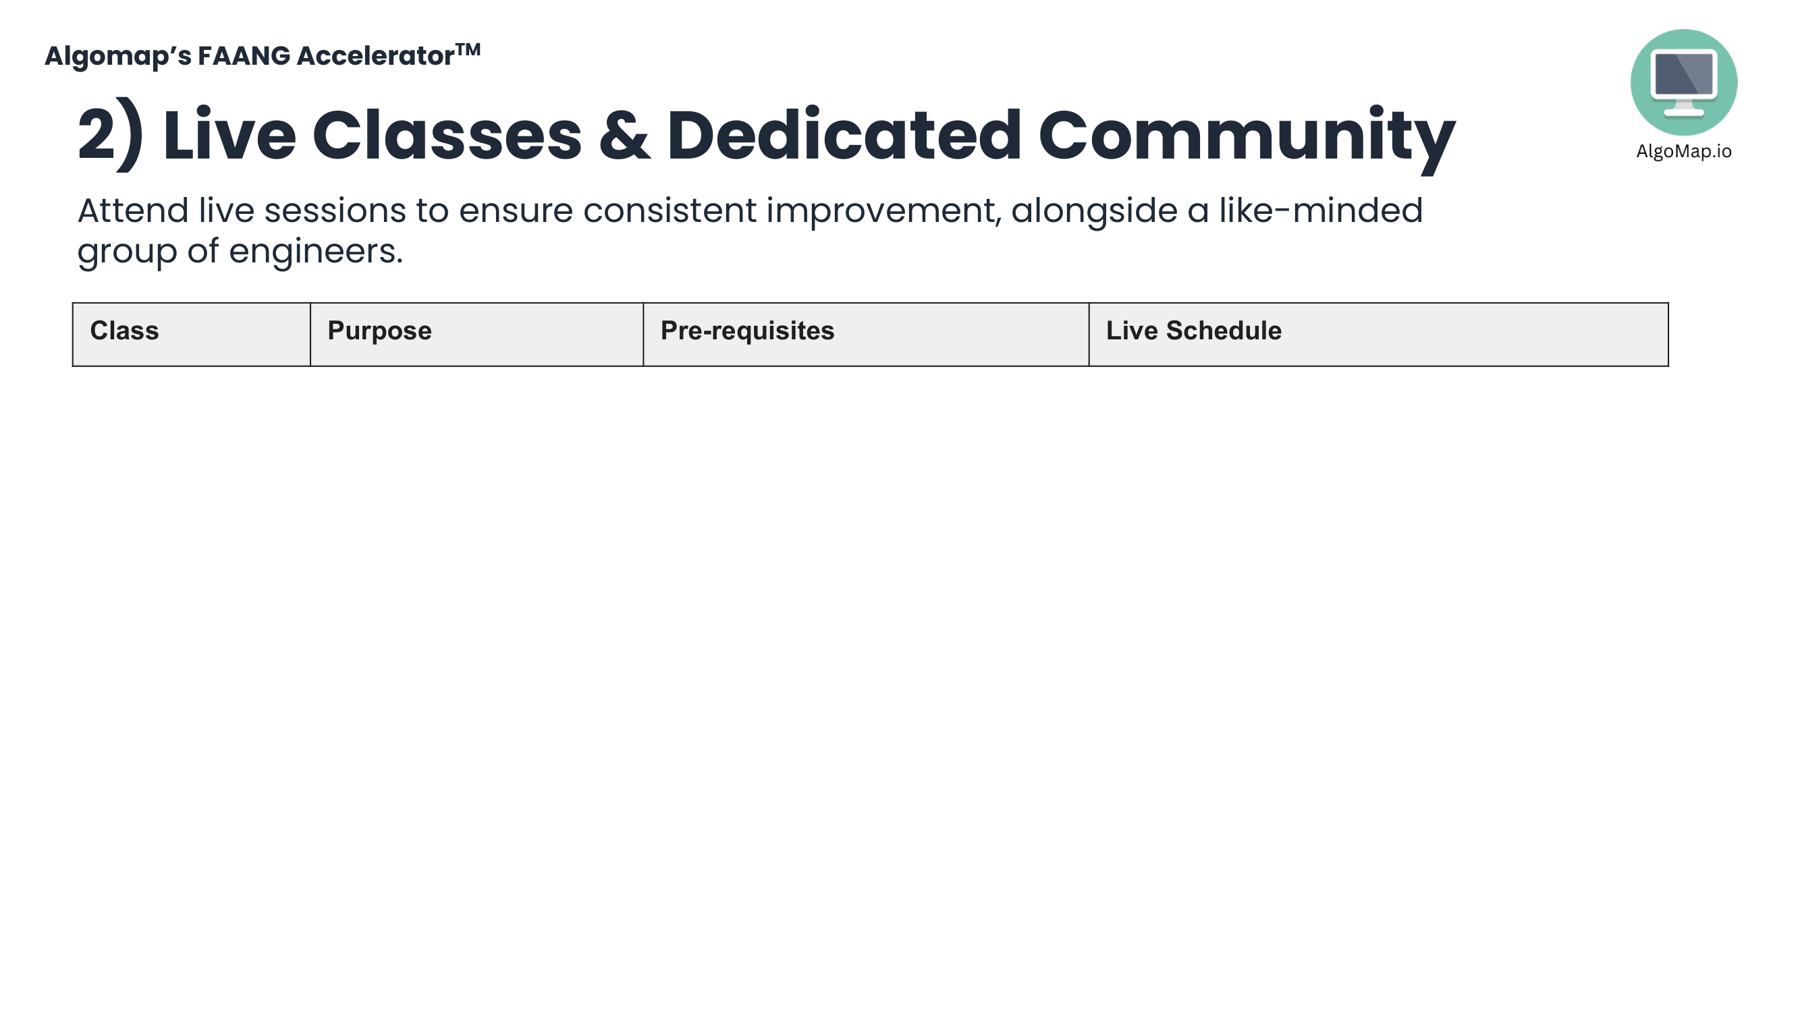Click the word "Live" in the title
The image size is (1800, 1012).
229,135
